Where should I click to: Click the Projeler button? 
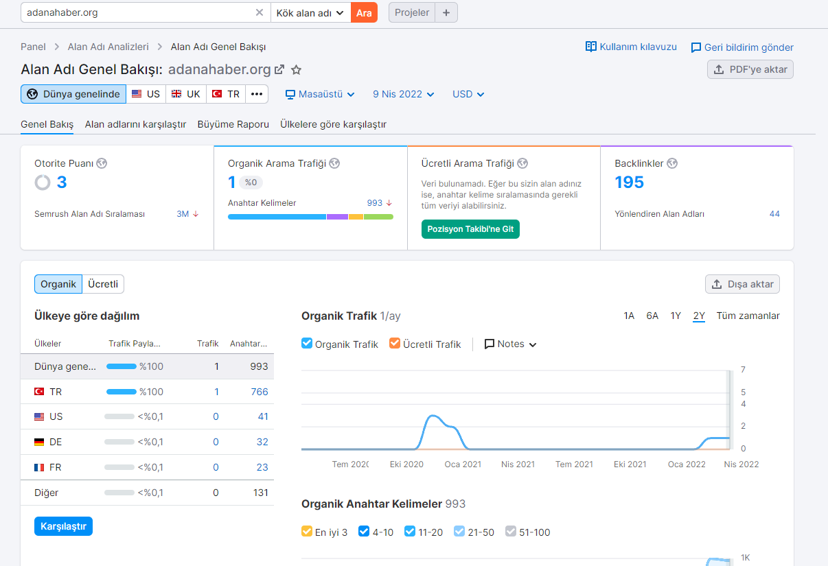(x=412, y=12)
